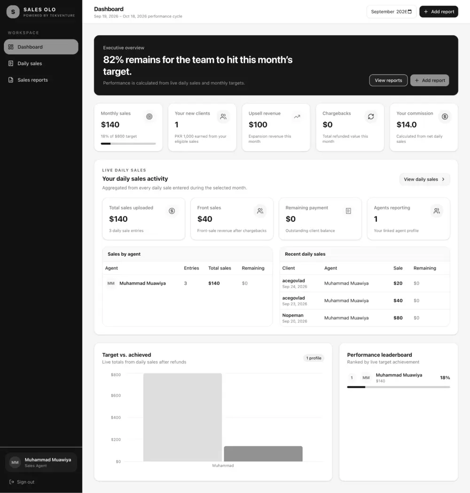
Task: Open the Dashboard sidebar item
Action: click(x=41, y=47)
